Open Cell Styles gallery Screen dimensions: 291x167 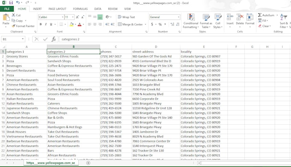218,21
